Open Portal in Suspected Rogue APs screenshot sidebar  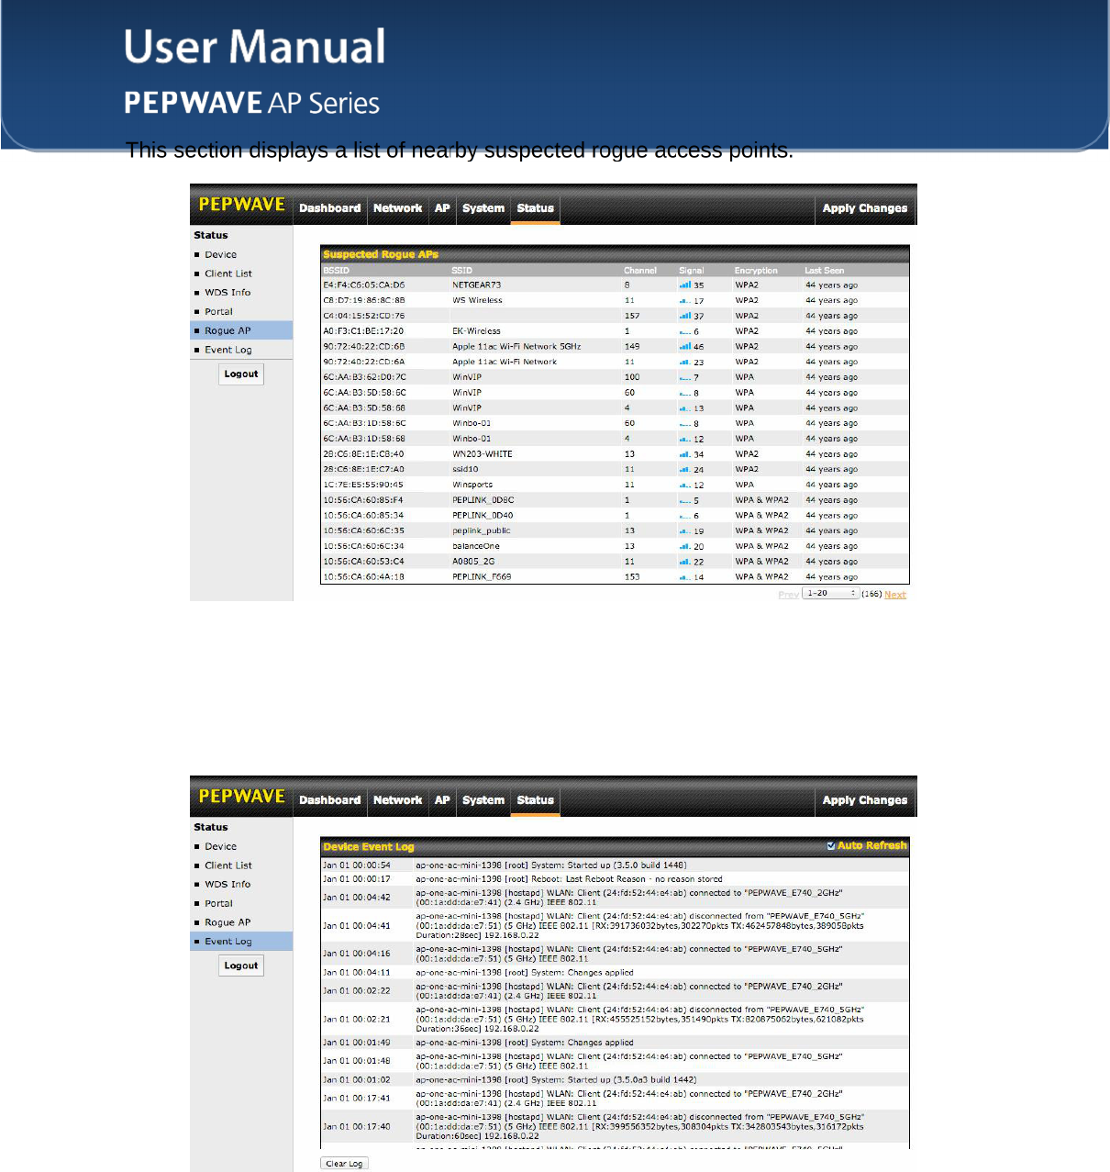tap(218, 311)
